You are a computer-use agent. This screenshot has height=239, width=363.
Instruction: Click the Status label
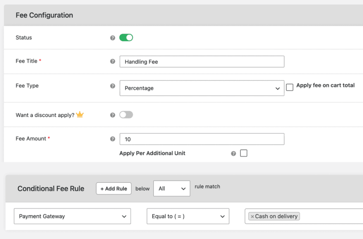[24, 38]
